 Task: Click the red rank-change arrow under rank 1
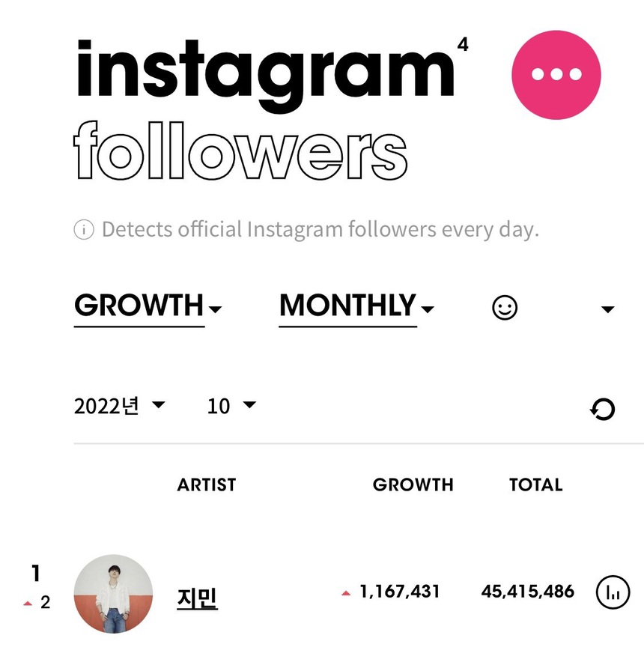(x=28, y=603)
